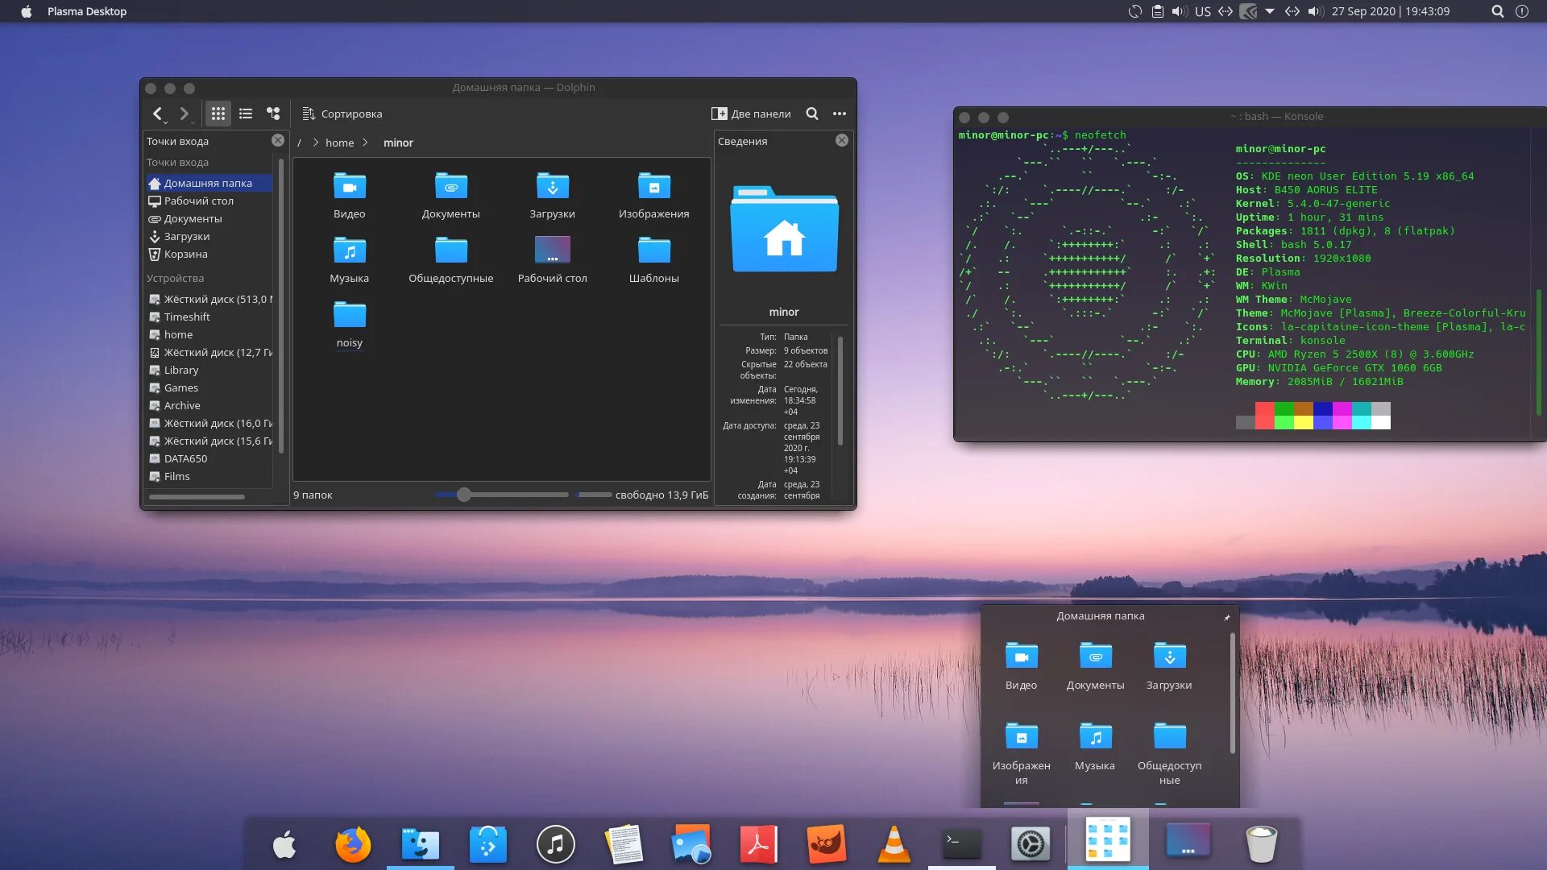
Task: Pin the Домашняя папка popup widget
Action: point(1226,617)
